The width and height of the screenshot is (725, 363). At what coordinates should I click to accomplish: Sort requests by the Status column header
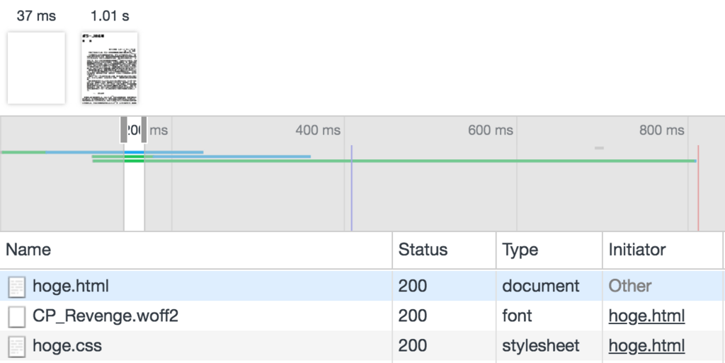pos(423,250)
